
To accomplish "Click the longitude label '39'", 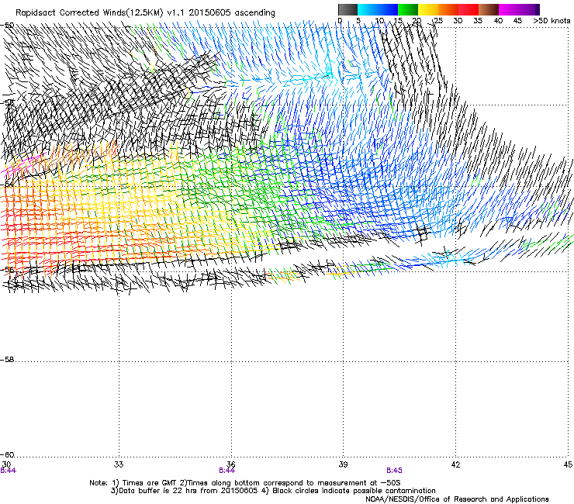I will click(x=343, y=464).
